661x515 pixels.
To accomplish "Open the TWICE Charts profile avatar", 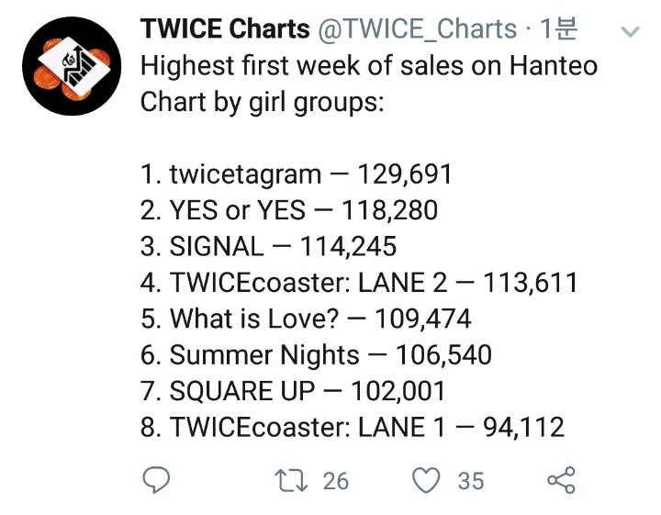I will (73, 66).
